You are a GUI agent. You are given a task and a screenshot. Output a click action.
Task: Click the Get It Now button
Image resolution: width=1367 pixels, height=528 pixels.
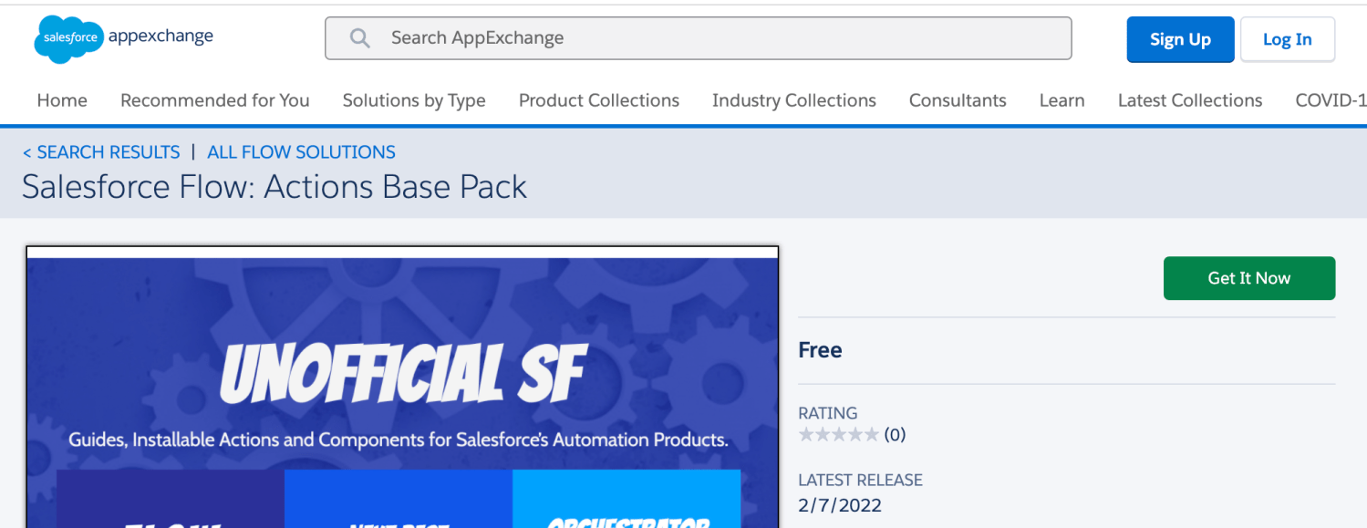point(1248,278)
